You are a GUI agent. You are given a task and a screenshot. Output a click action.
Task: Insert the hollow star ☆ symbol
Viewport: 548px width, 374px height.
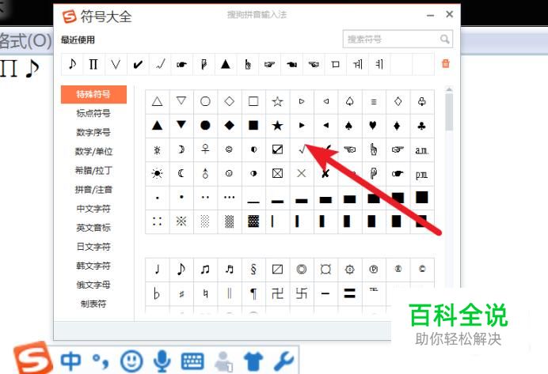coord(277,101)
